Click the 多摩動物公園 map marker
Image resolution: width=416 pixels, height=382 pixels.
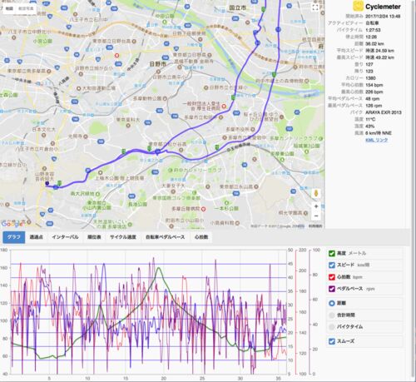tap(165, 98)
